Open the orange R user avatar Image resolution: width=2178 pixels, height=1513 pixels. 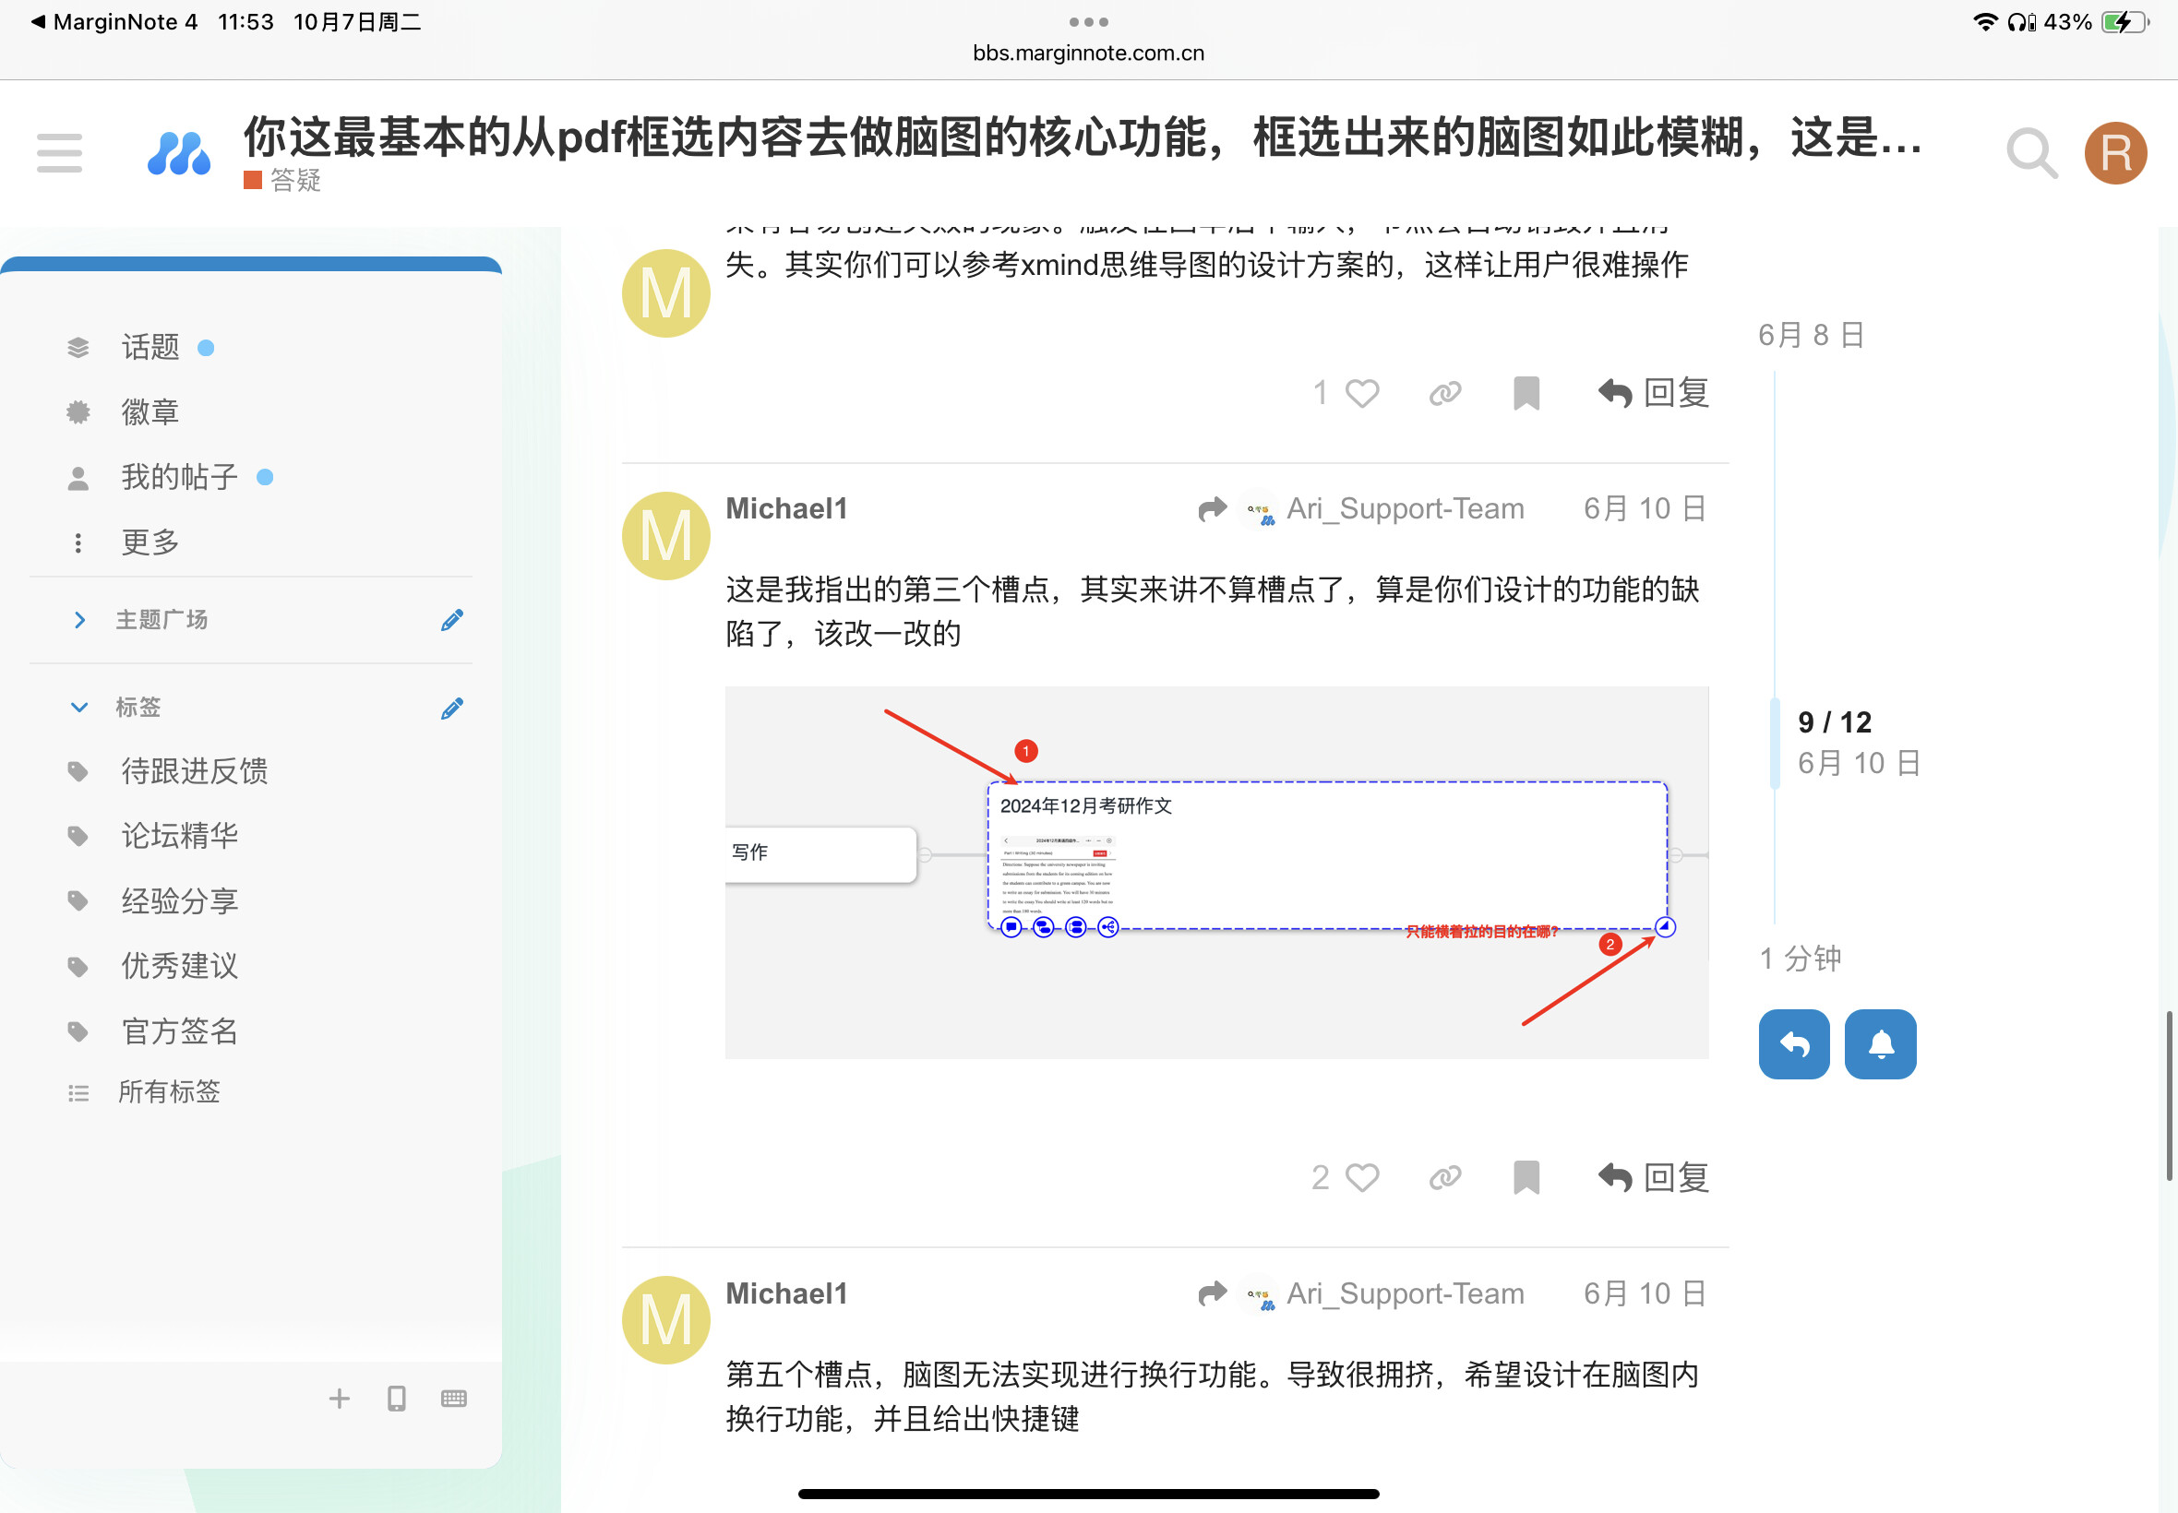click(2114, 152)
